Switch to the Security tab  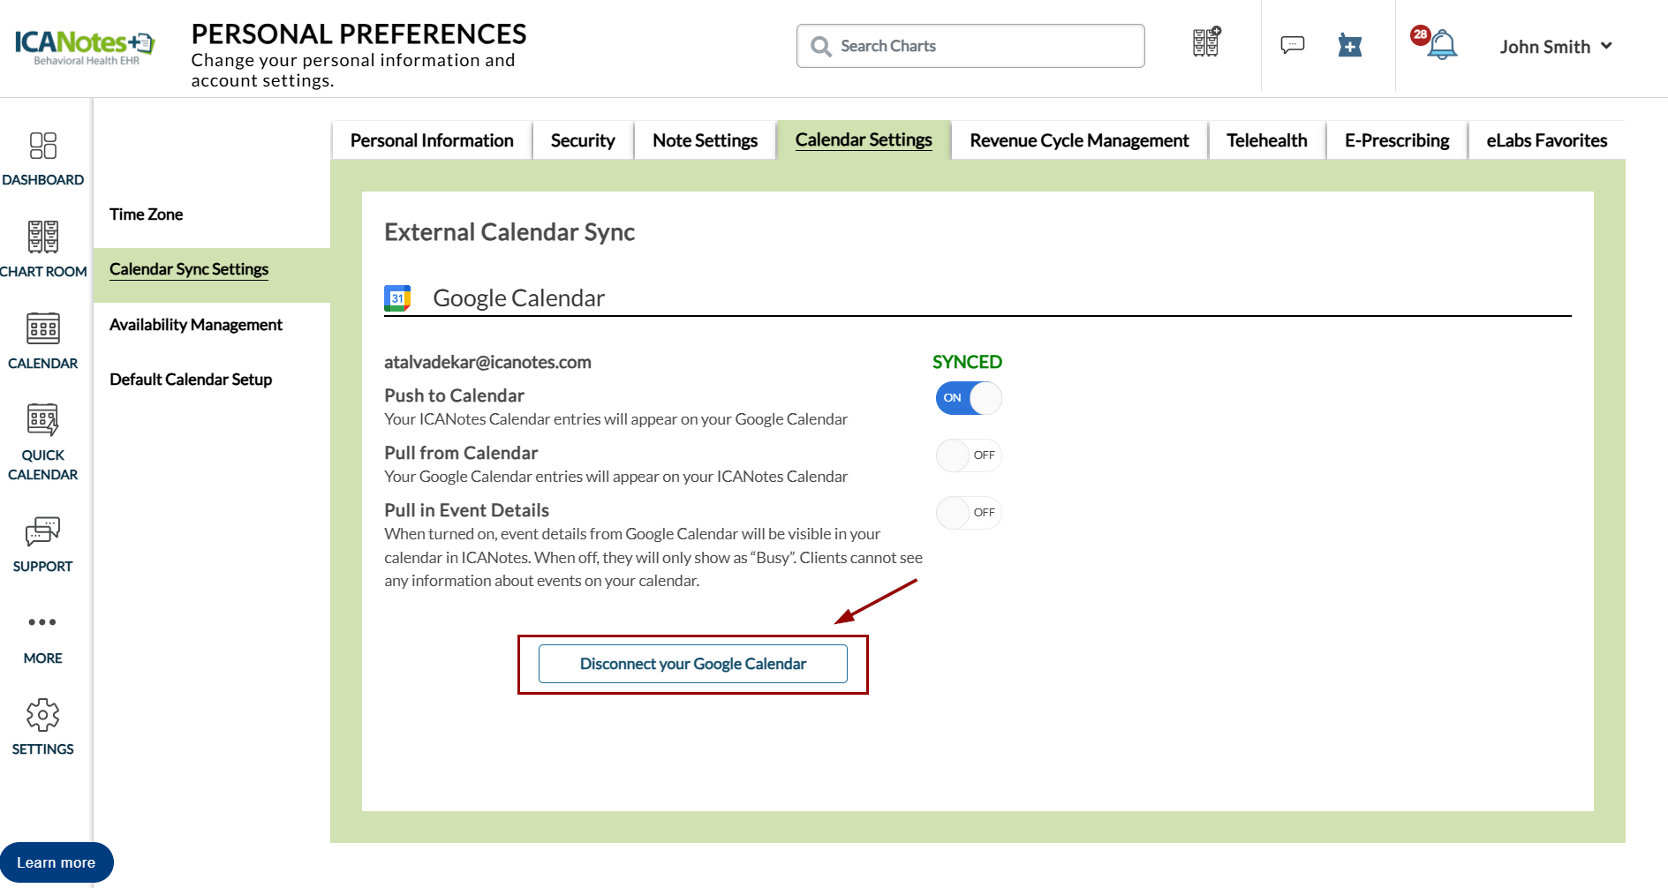(583, 140)
